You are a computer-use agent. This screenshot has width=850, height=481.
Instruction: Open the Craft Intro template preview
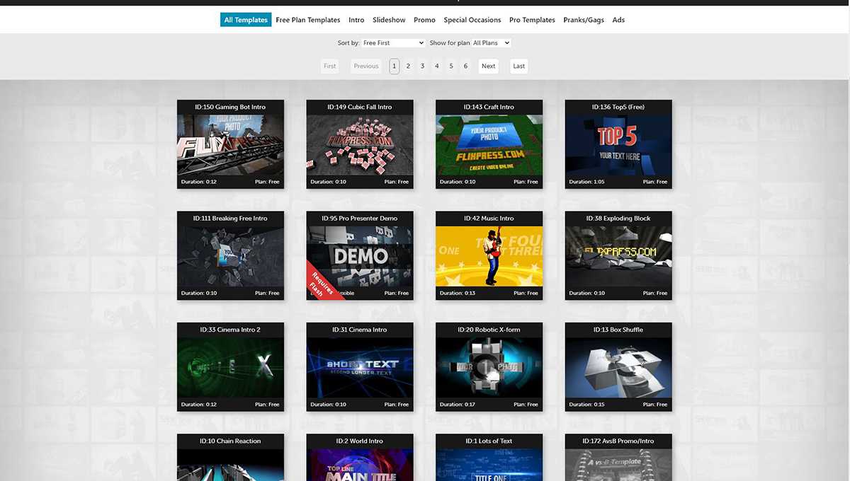(489, 145)
